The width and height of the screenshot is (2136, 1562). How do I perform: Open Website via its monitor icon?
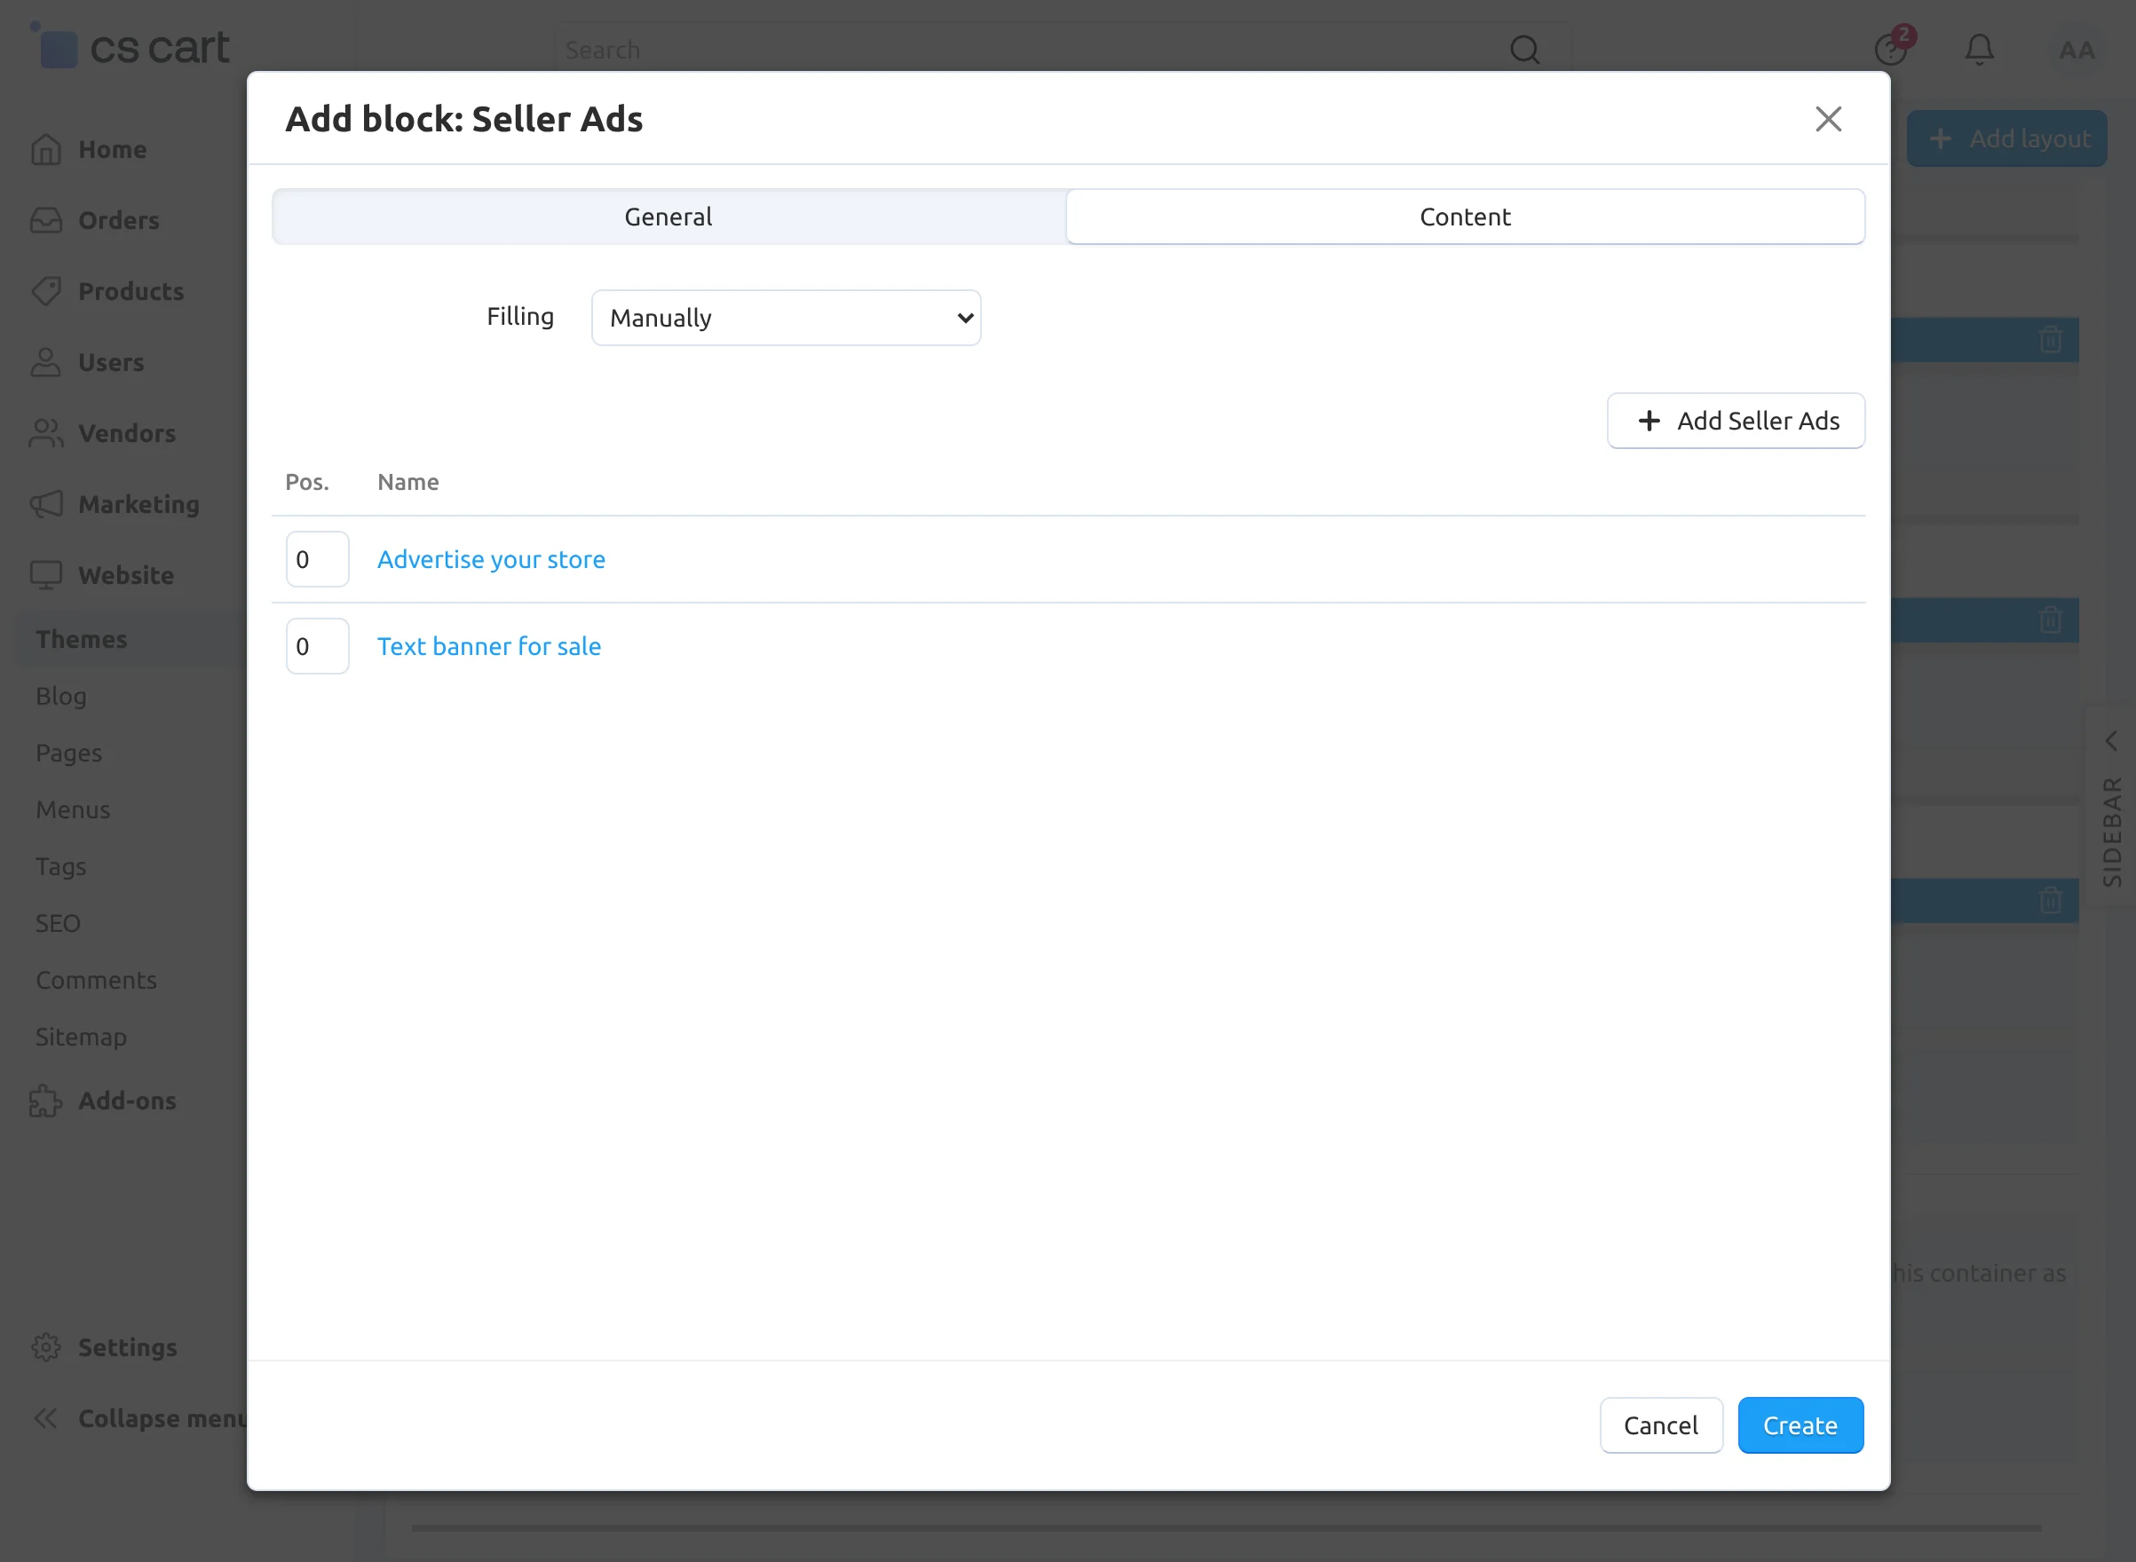[45, 575]
